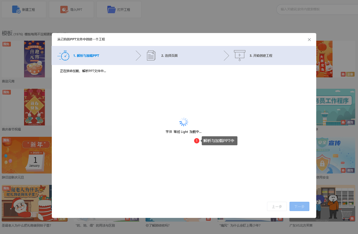Select step 1 解析与加载PPT label
This screenshot has height=234, width=358.
[x=86, y=56]
